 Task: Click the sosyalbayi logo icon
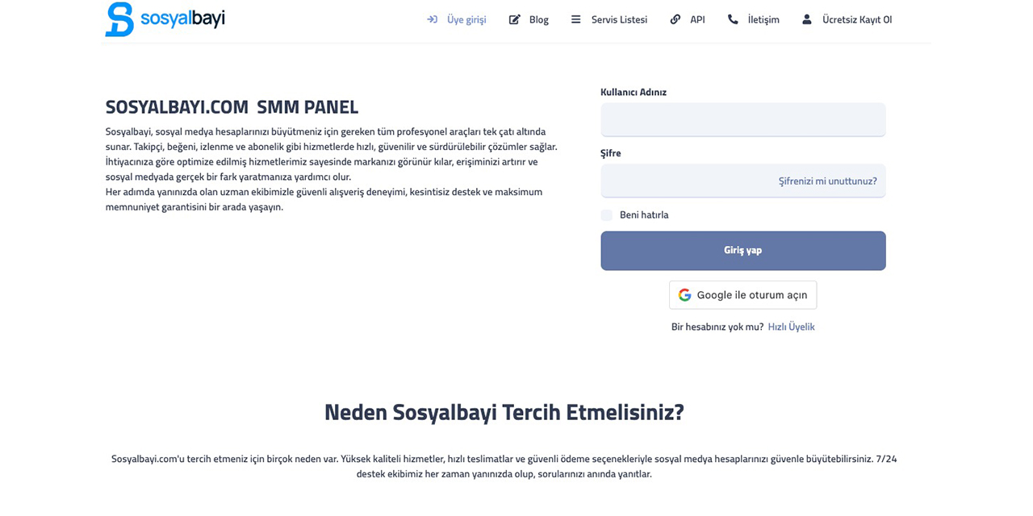tap(119, 19)
